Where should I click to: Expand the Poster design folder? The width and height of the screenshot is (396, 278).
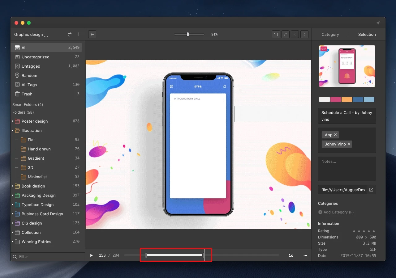coord(13,121)
